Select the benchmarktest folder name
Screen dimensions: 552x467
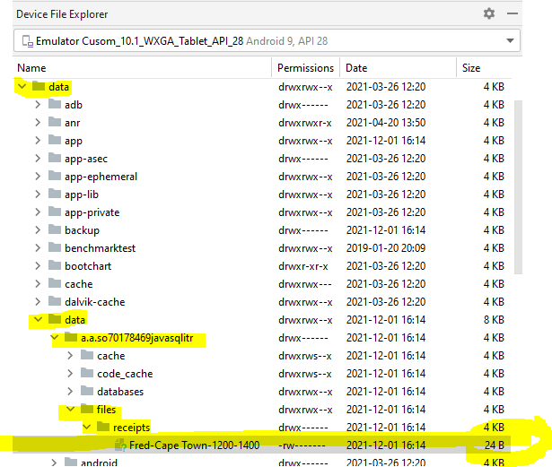[100, 248]
